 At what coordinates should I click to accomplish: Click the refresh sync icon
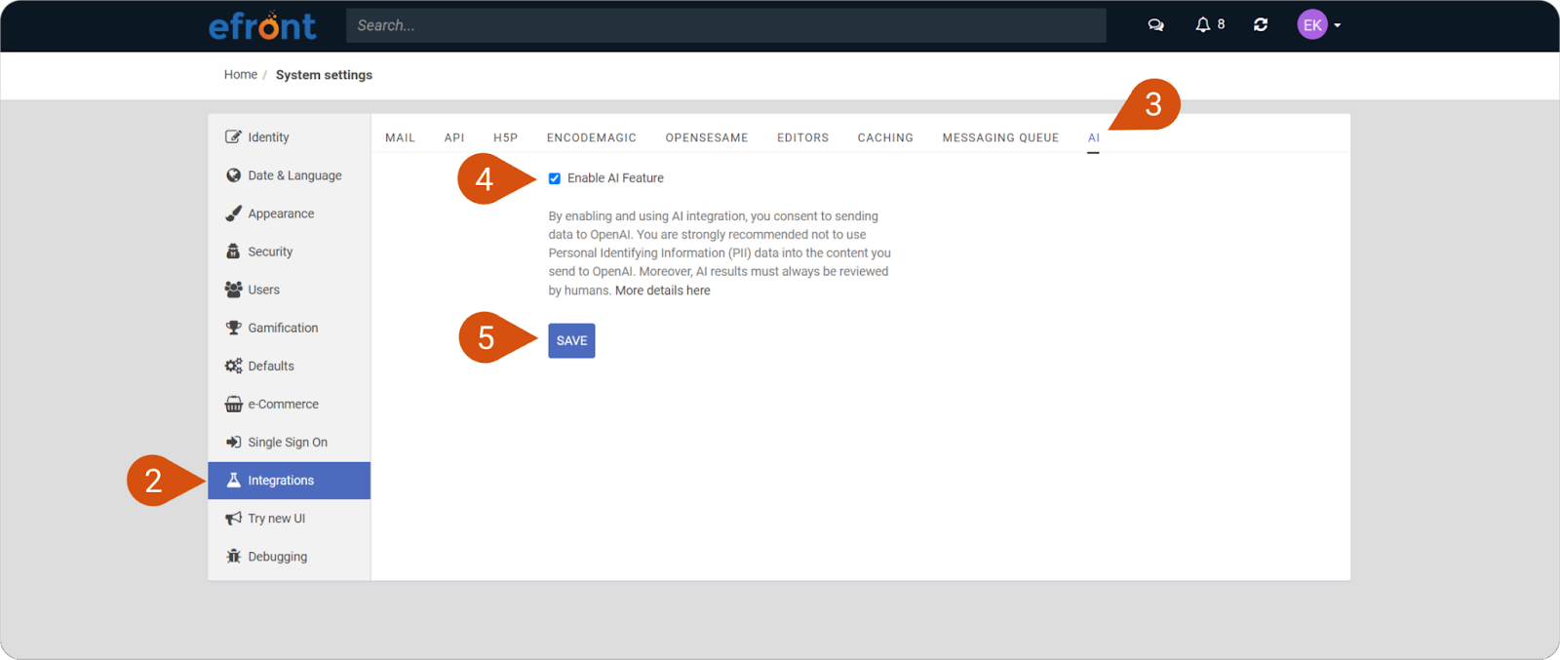coord(1261,25)
